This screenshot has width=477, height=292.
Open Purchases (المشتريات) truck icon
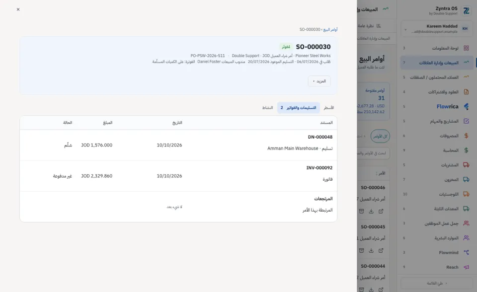point(466,165)
